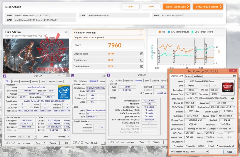The height and width of the screenshot is (157, 240).
Task: Click the GPU-Z camera screenshot icon
Action: pos(234,76)
